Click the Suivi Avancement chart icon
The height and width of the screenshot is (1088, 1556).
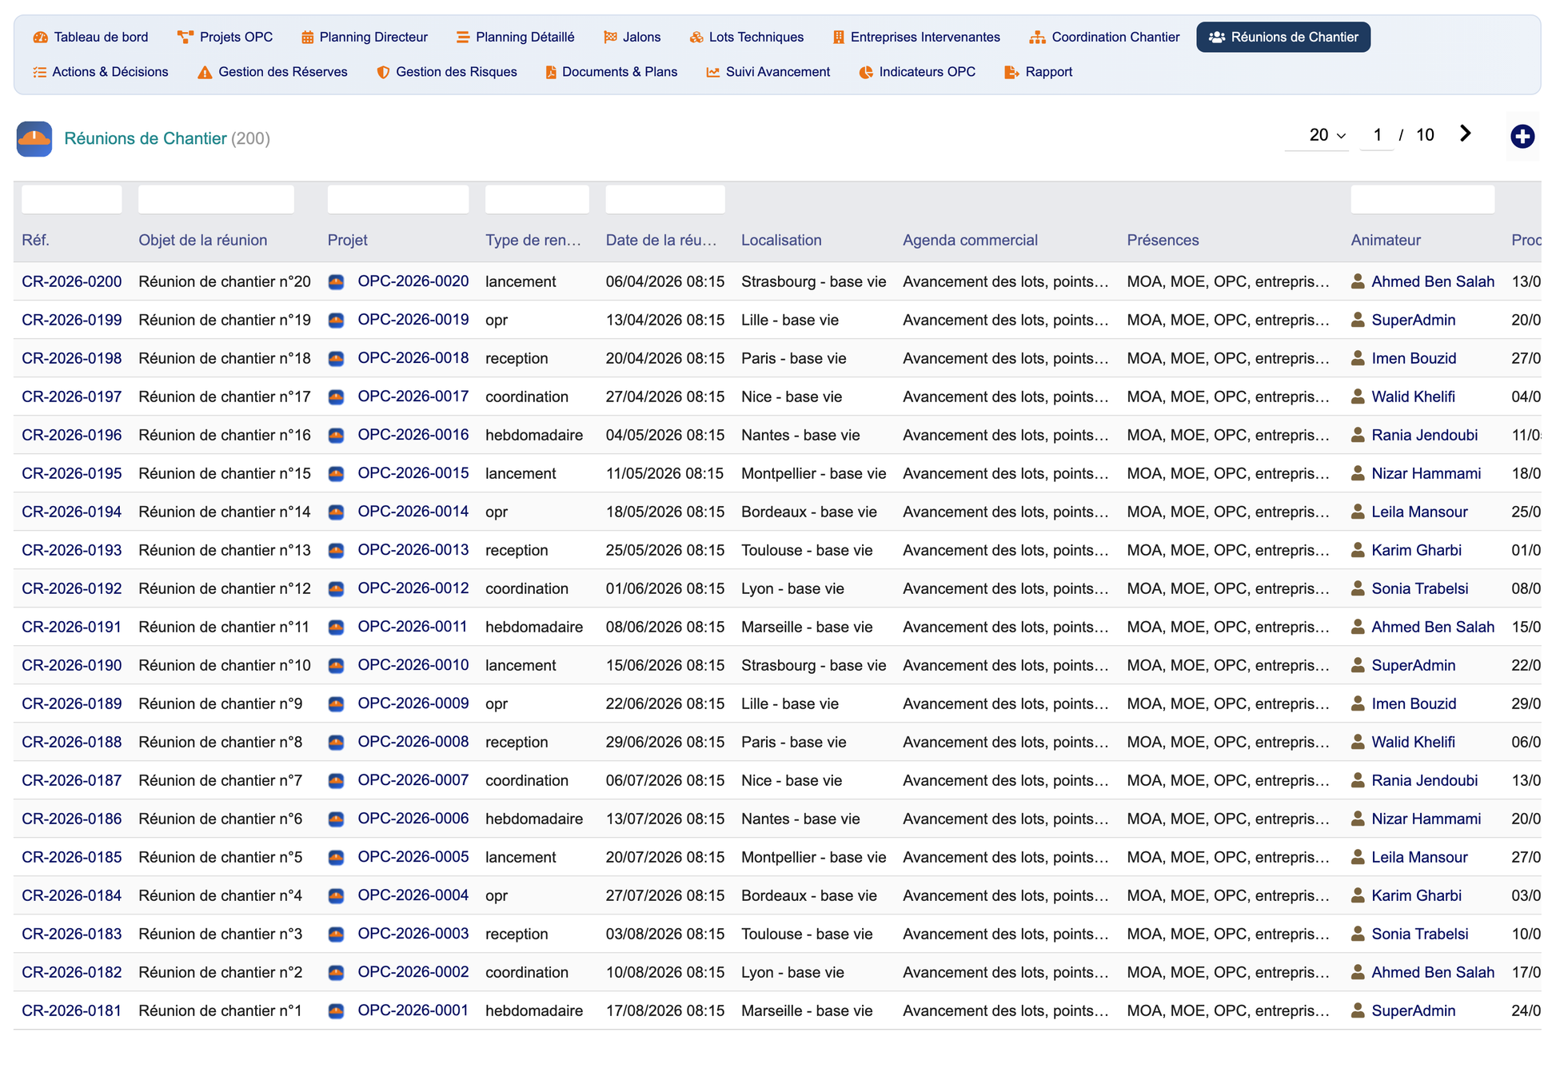point(712,72)
